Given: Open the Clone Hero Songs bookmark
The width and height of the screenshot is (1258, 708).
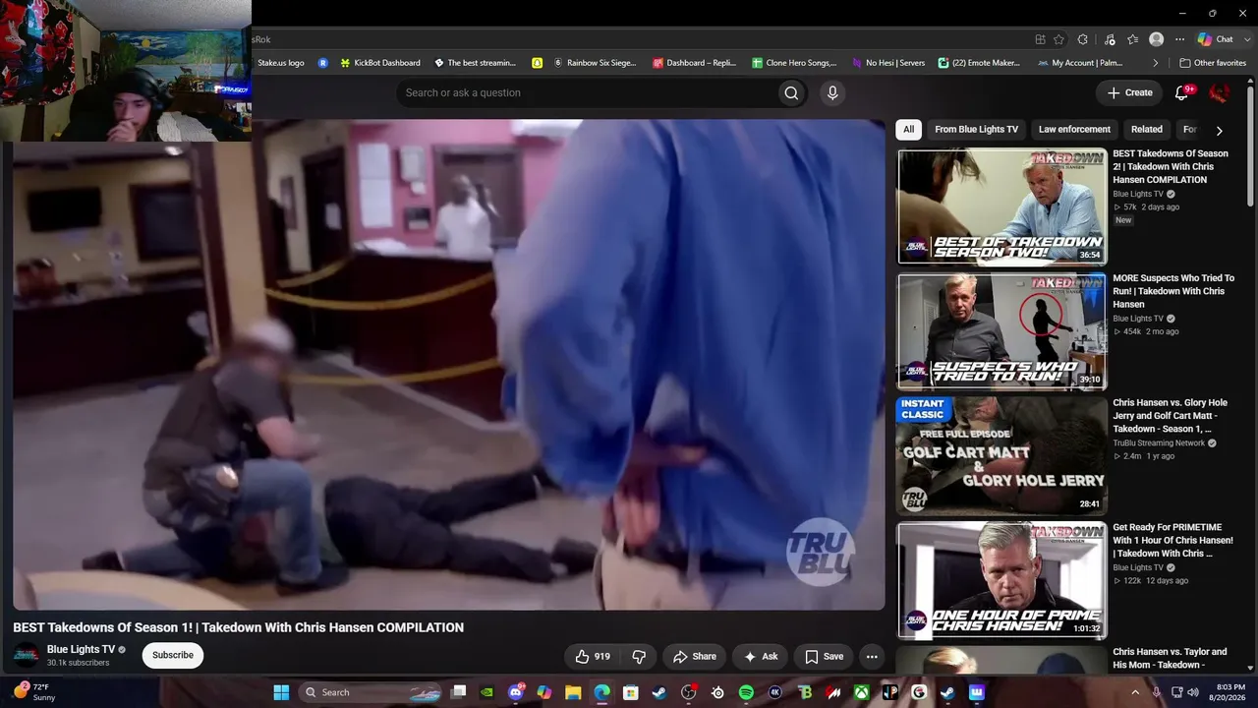Looking at the screenshot, I should click(794, 63).
